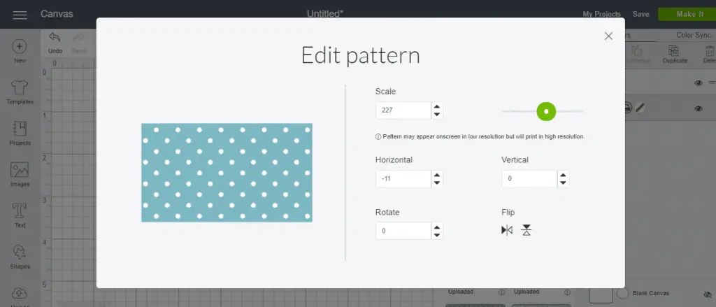Open the Shapes tool

tap(20, 256)
